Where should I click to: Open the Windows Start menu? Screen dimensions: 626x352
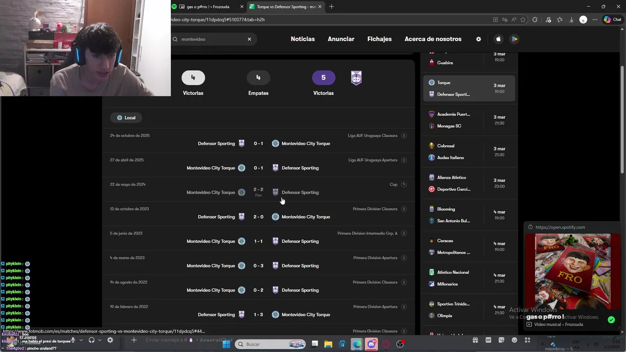226,344
